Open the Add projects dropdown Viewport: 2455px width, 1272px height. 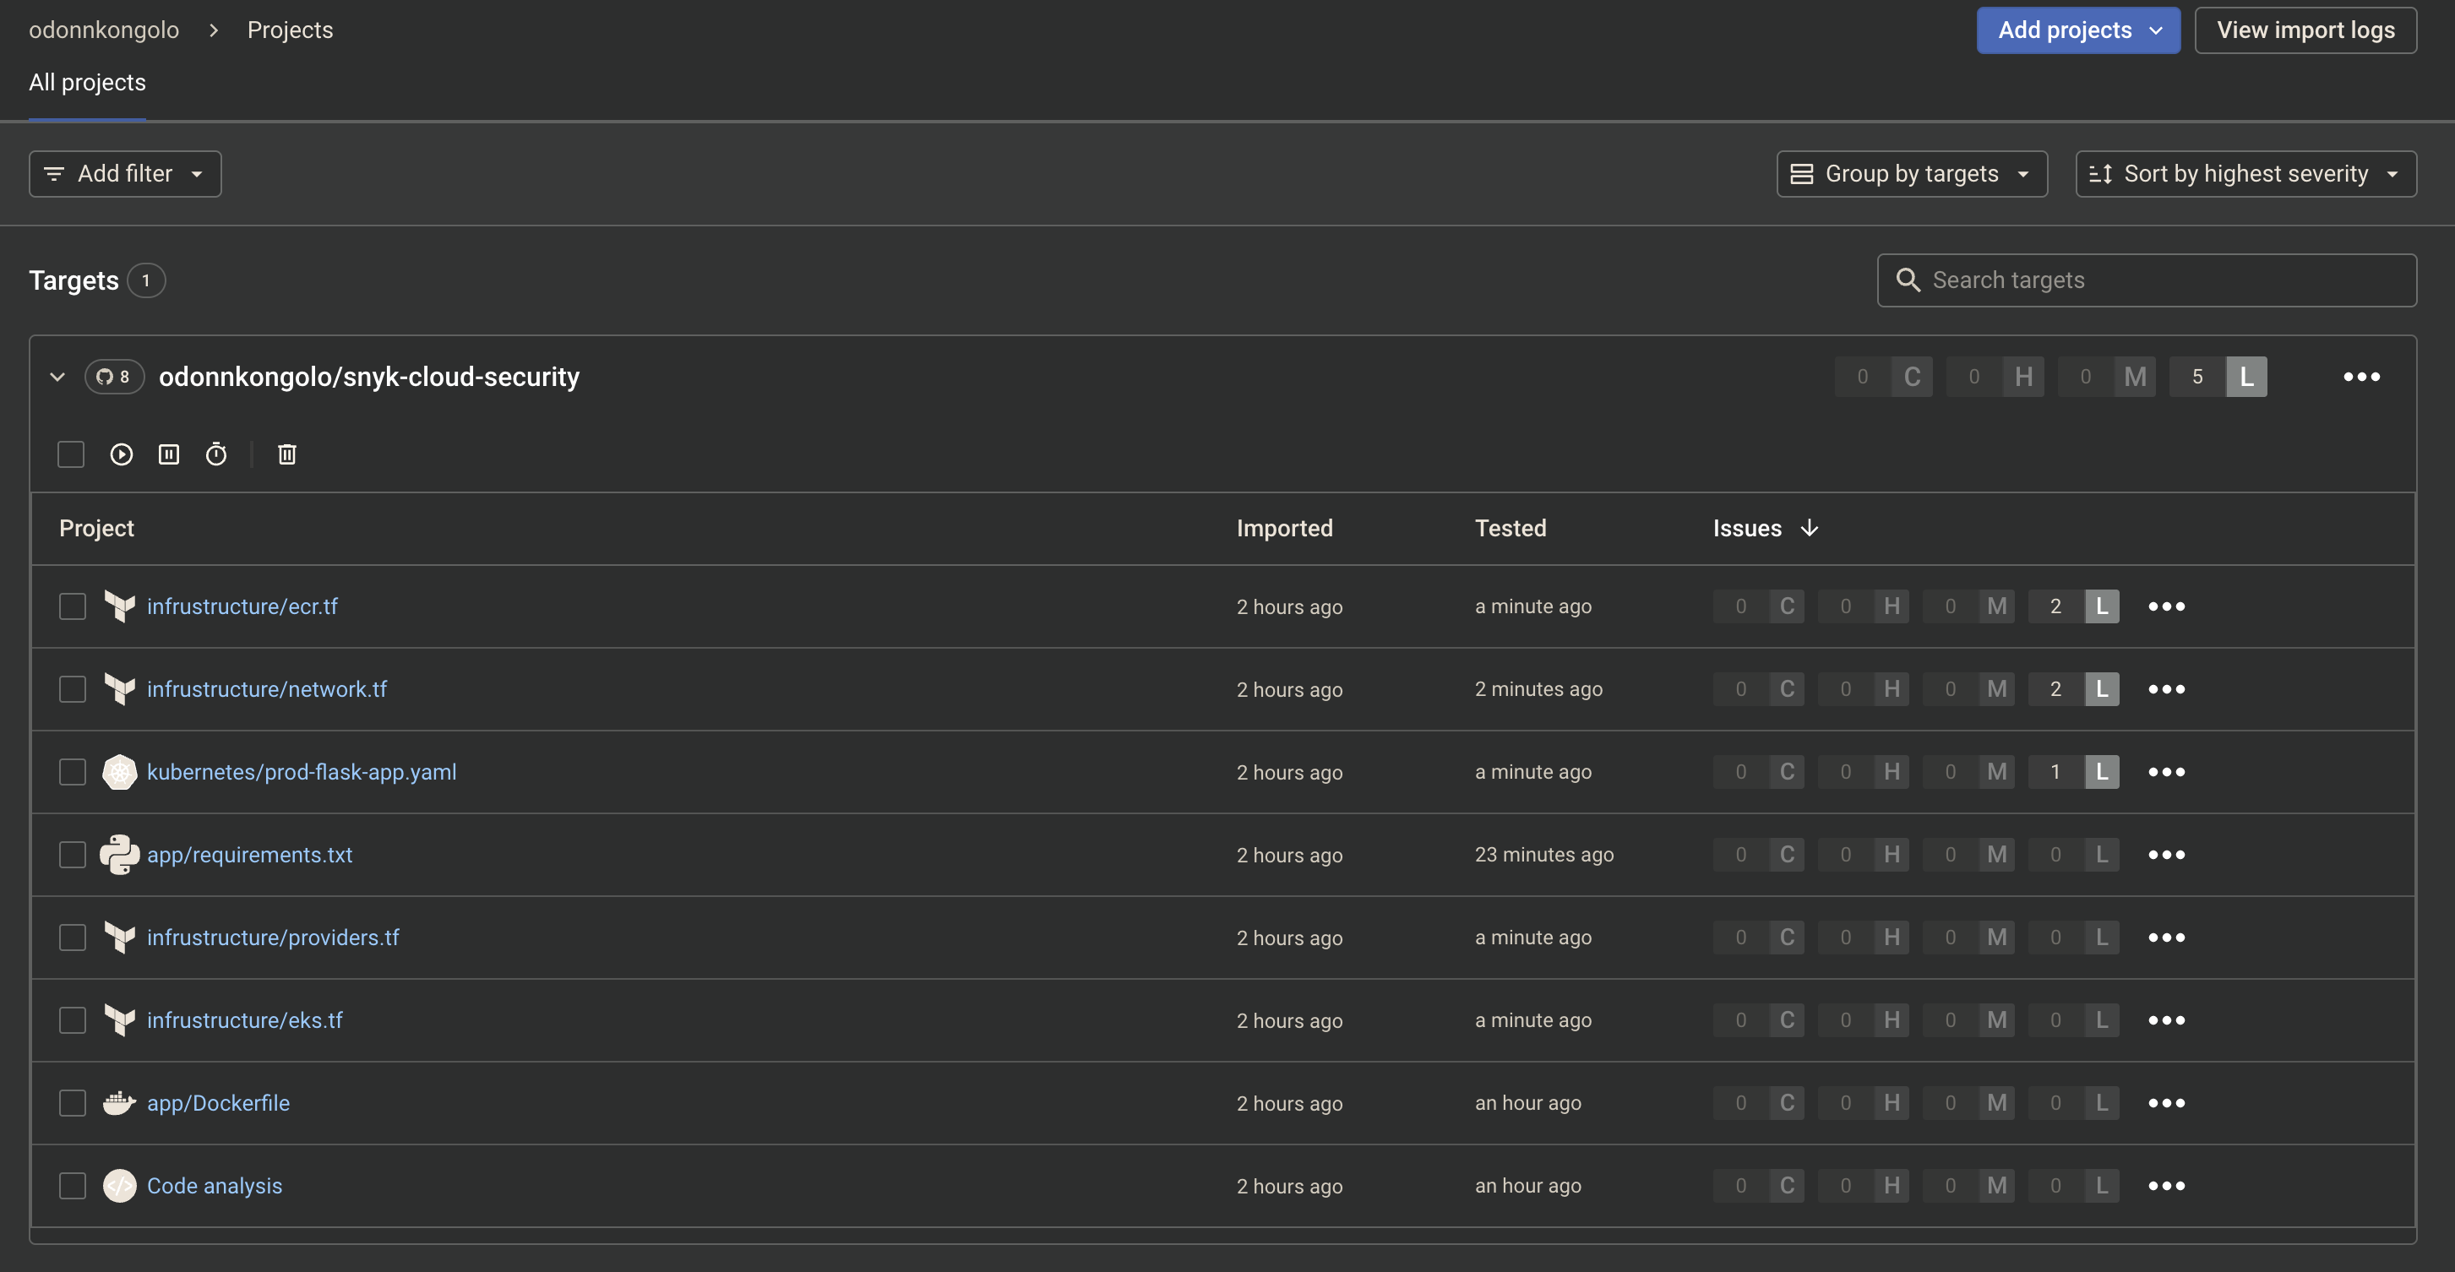click(x=2077, y=30)
